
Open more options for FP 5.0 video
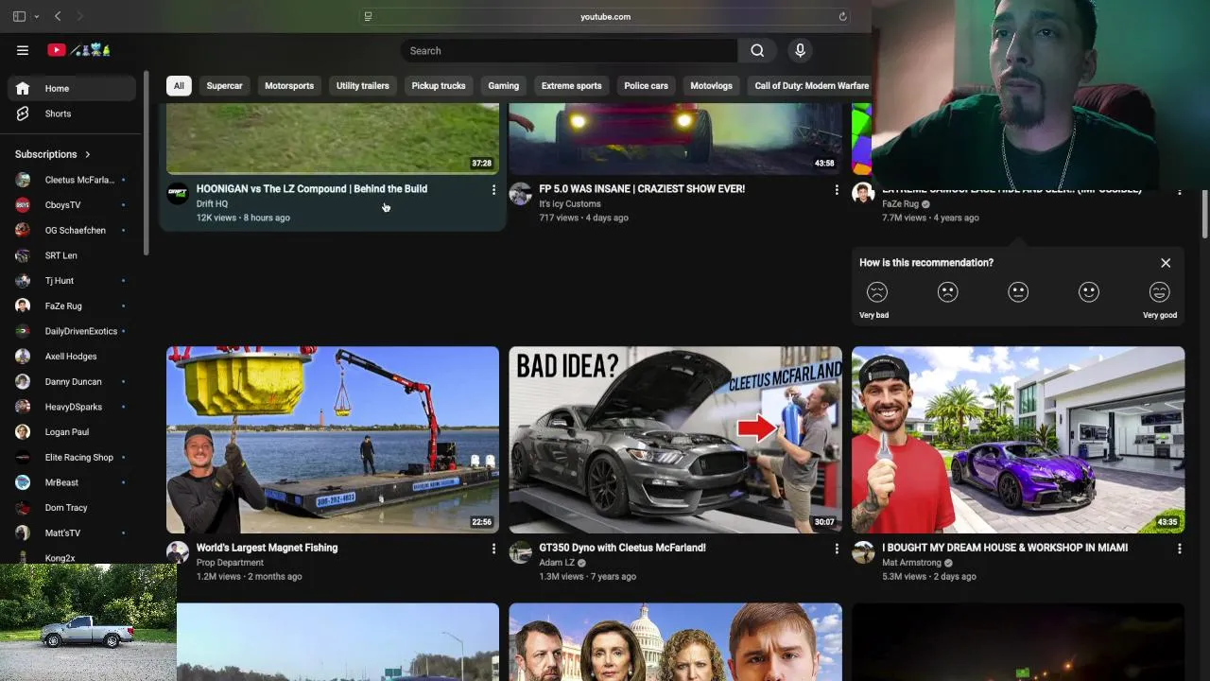[837, 190]
